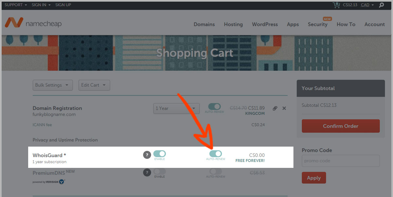Click the Sign Up link

click(63, 5)
